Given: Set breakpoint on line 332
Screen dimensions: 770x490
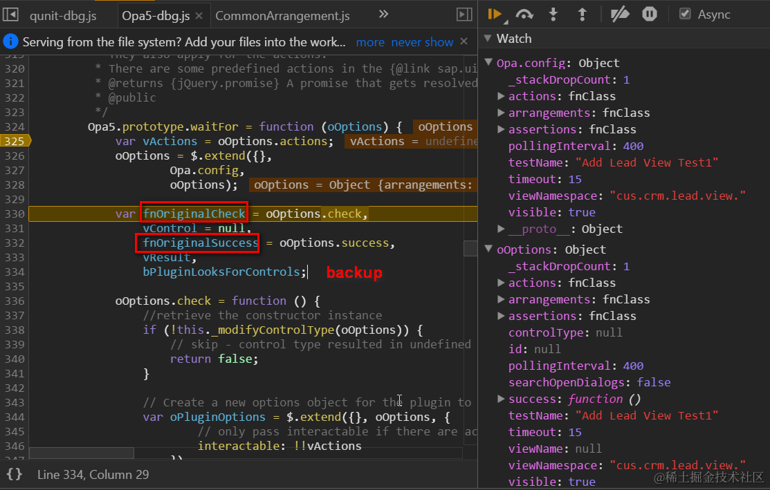Looking at the screenshot, I should click(x=15, y=243).
